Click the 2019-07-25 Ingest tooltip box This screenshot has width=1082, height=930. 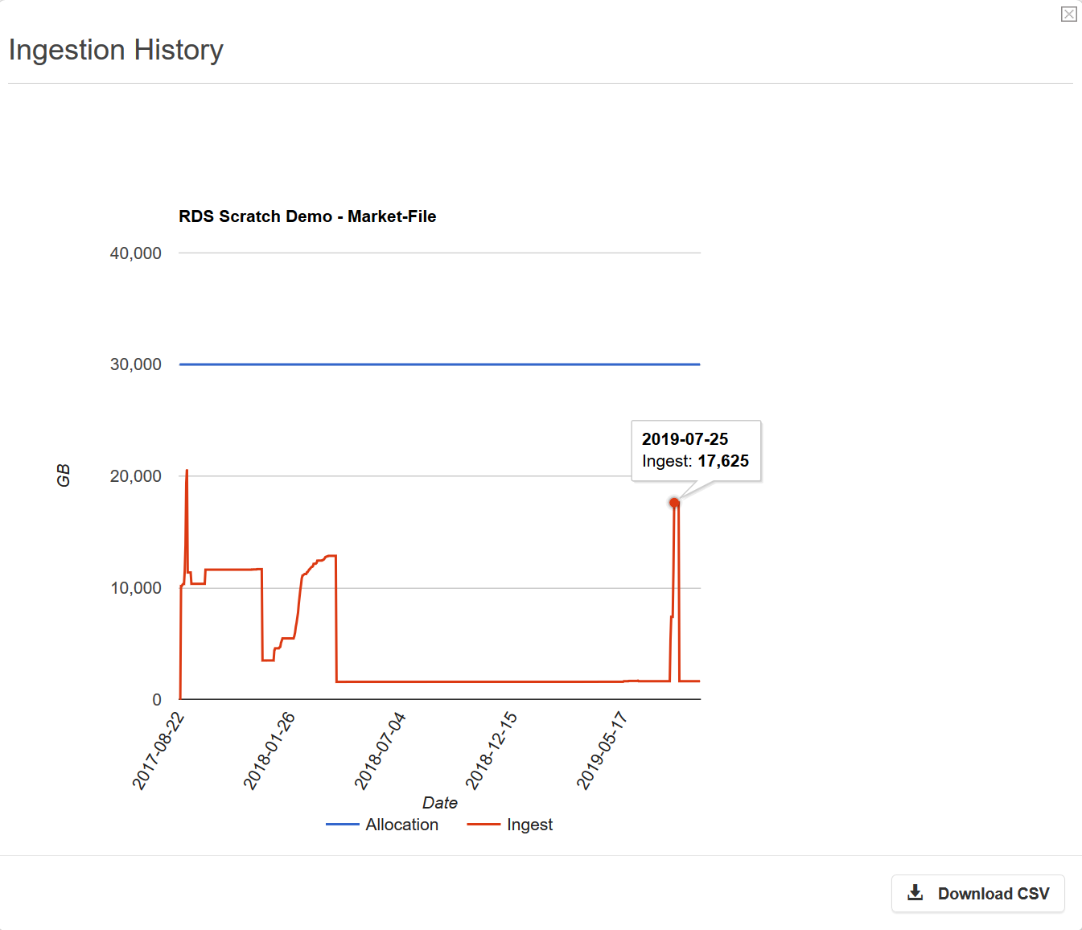[x=696, y=451]
